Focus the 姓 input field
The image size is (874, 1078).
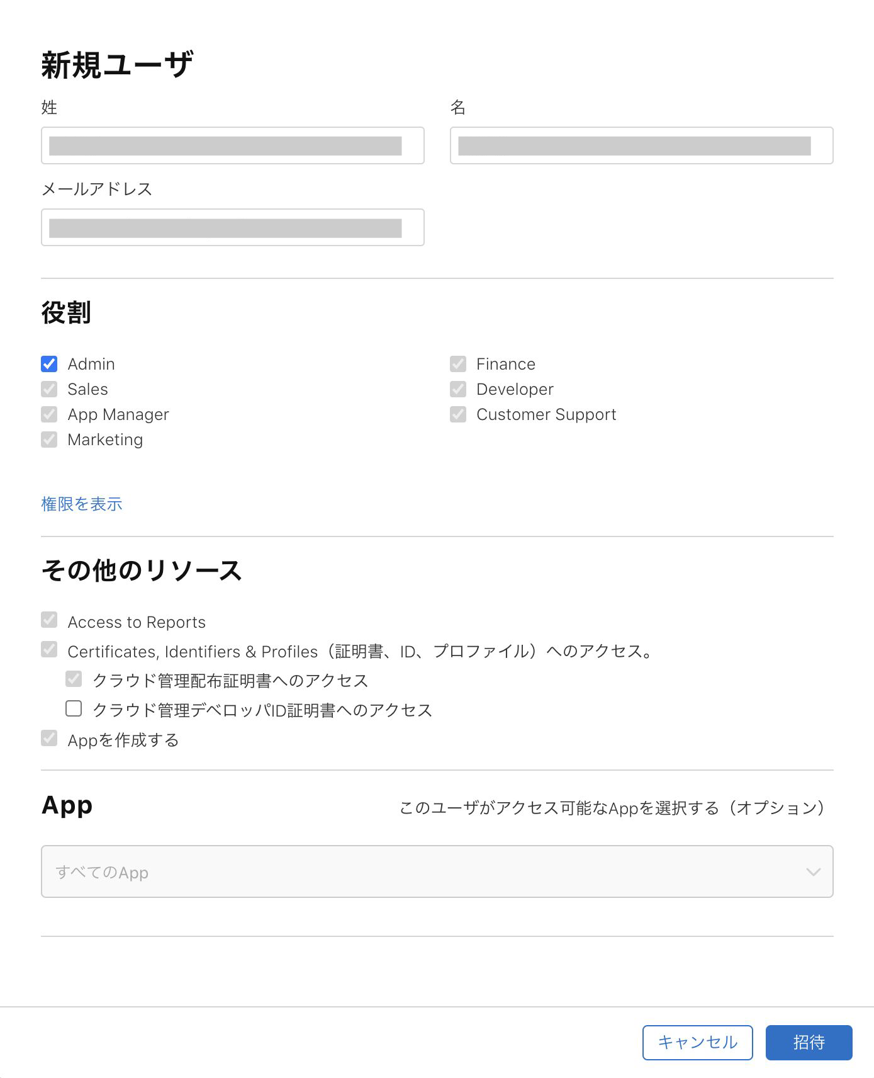tap(233, 145)
